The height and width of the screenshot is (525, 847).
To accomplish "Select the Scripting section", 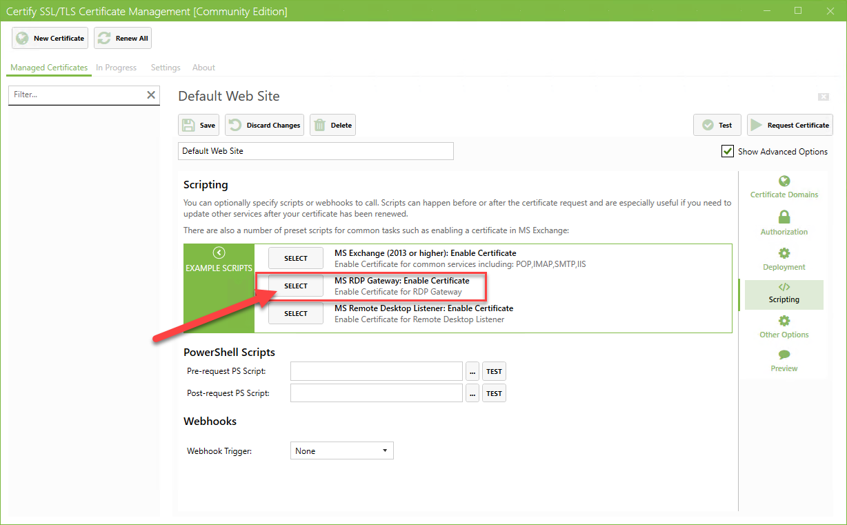I will (784, 294).
